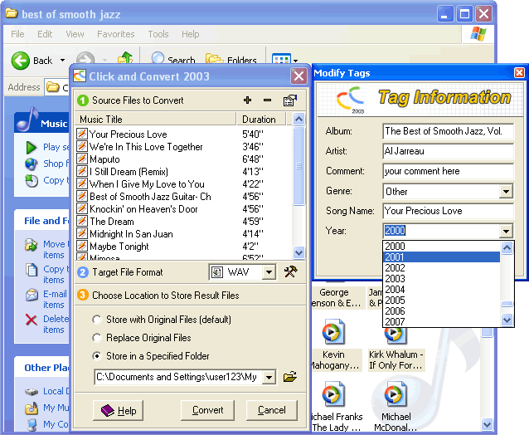Click the Song Name field

pyautogui.click(x=448, y=211)
